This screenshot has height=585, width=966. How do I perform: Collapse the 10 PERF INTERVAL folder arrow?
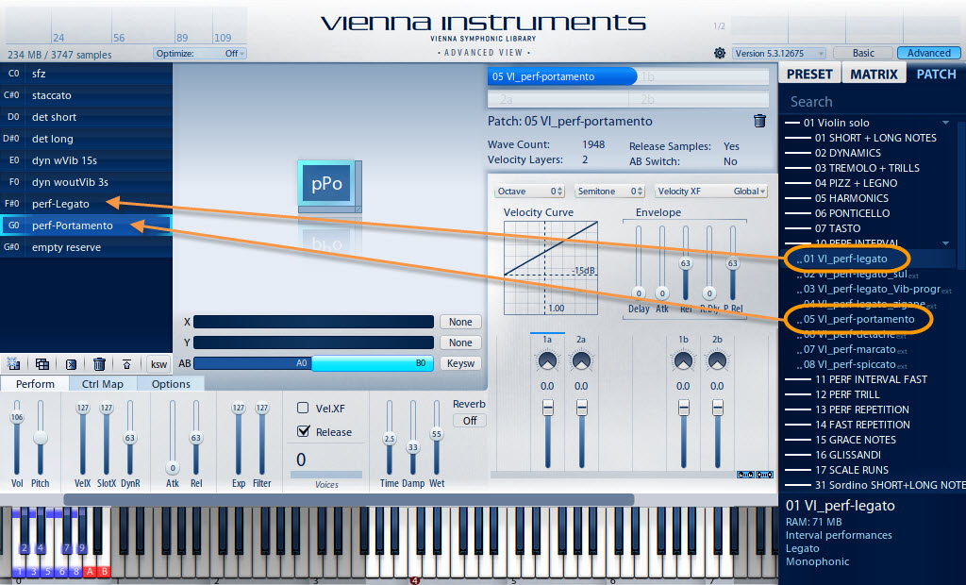[x=945, y=242]
